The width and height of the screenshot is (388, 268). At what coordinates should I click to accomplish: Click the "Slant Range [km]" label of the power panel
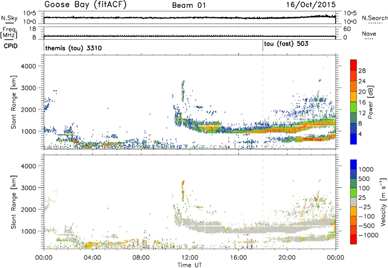(x=14, y=102)
